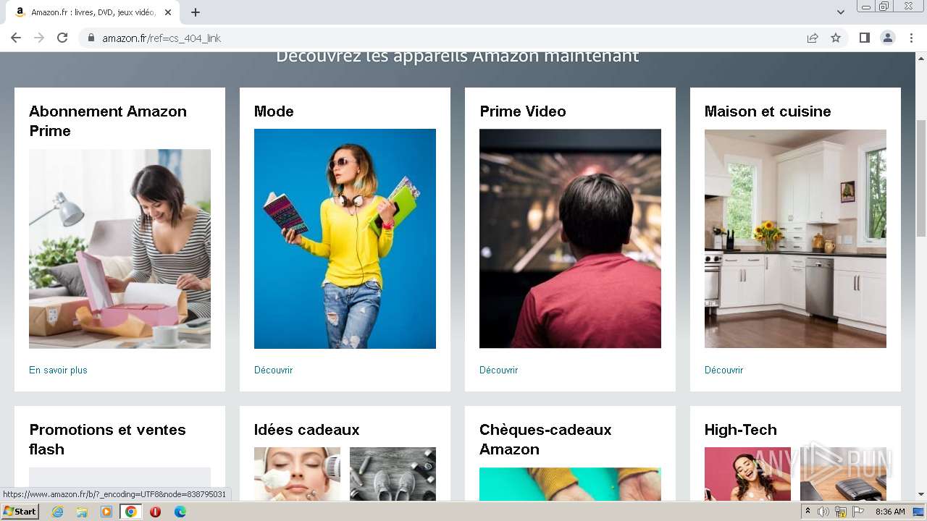Go back to the previous page
927x521 pixels.
pos(16,38)
